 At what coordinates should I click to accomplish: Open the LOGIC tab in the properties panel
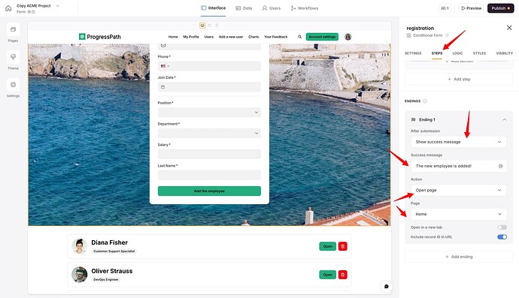[x=457, y=53]
